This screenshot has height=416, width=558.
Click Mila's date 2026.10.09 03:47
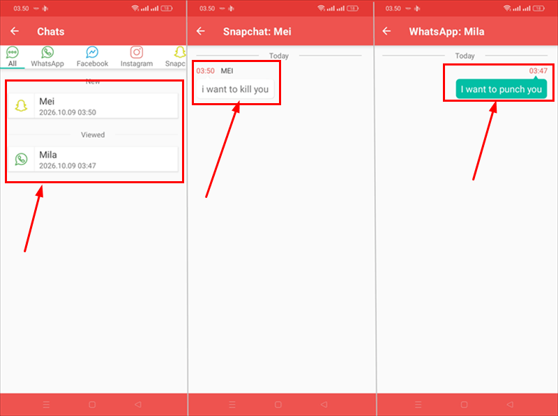coord(68,166)
